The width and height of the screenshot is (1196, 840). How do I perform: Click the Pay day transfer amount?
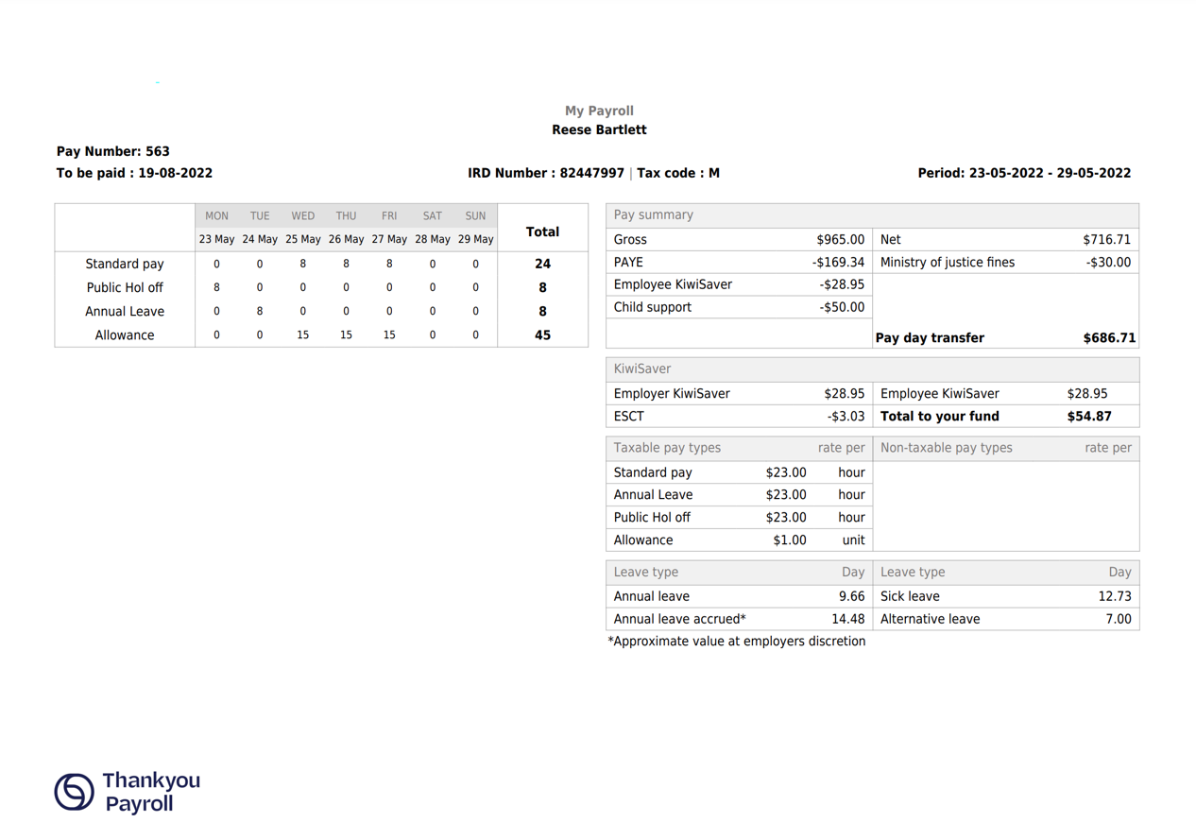point(1108,337)
